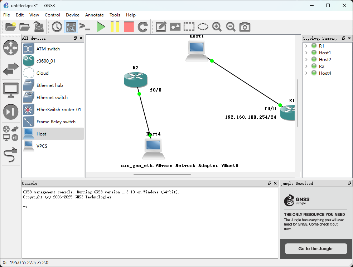Open the View menu
The width and height of the screenshot is (353, 267).
pos(34,15)
